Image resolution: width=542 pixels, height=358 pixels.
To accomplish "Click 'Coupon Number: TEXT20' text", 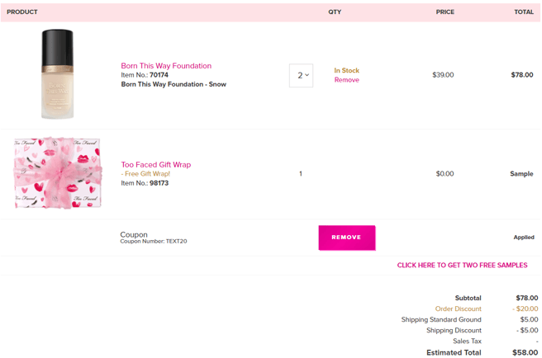I will (x=154, y=242).
